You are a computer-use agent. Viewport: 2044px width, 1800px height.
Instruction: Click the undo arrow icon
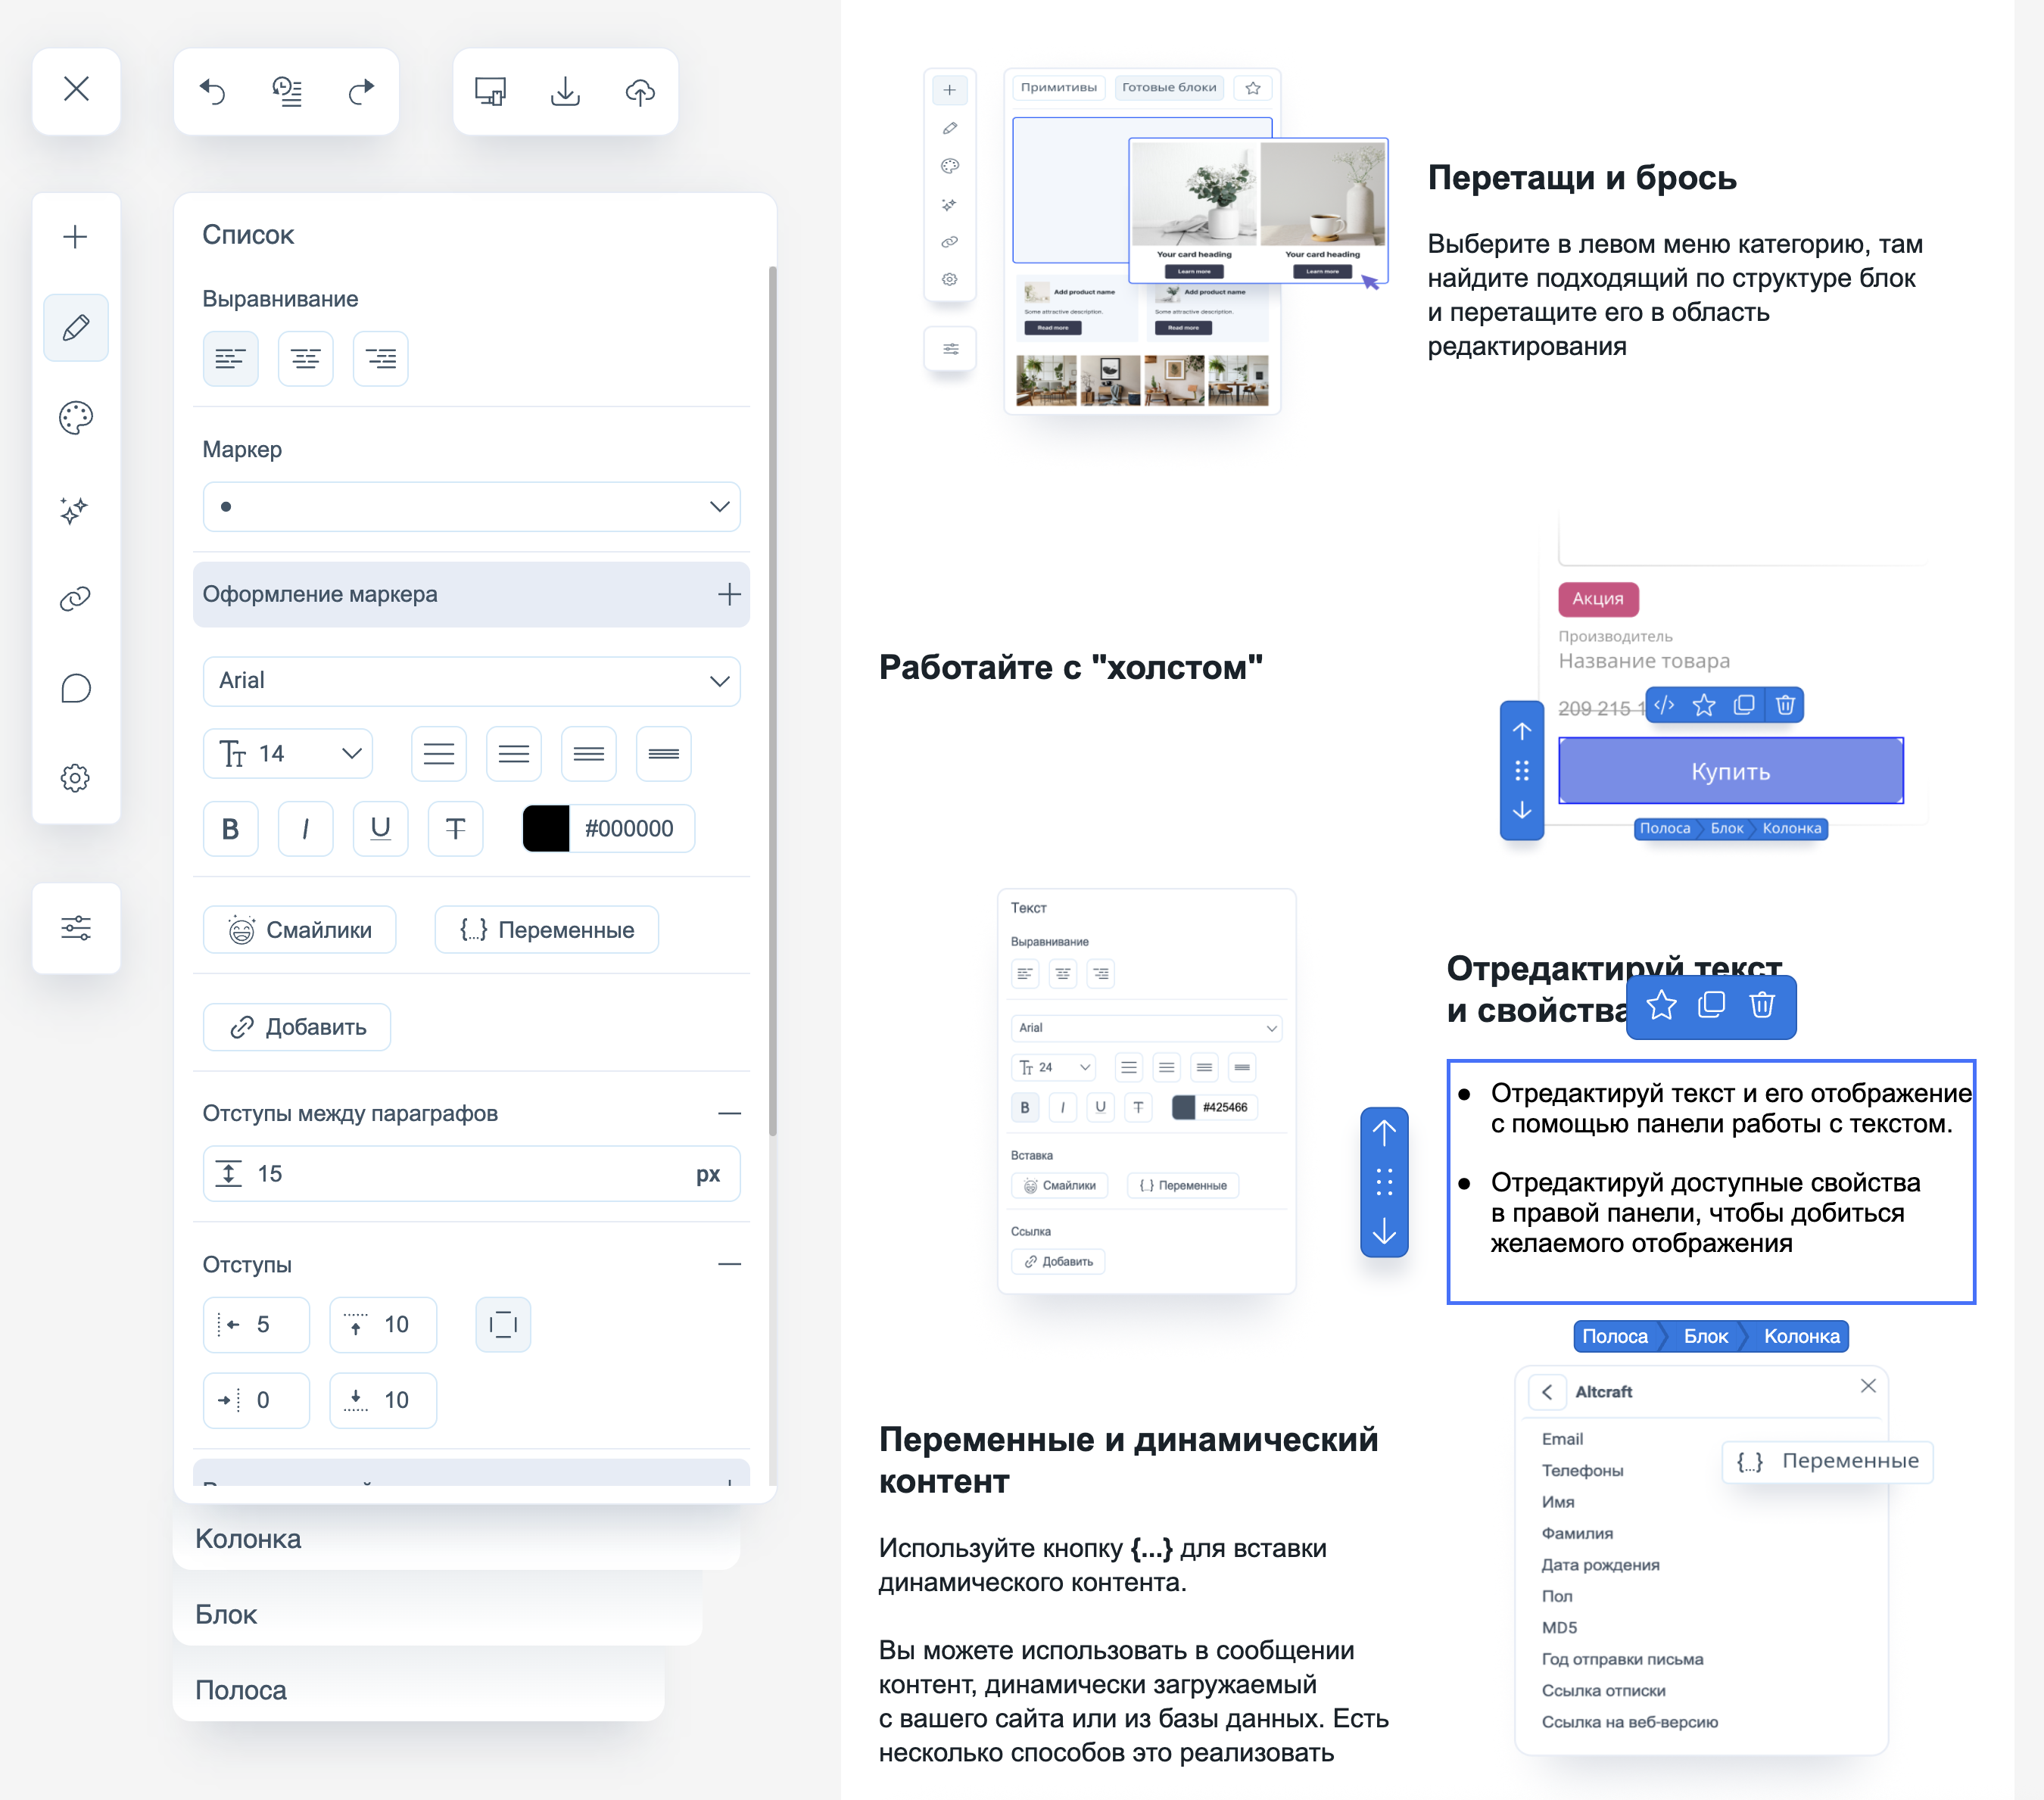(213, 91)
